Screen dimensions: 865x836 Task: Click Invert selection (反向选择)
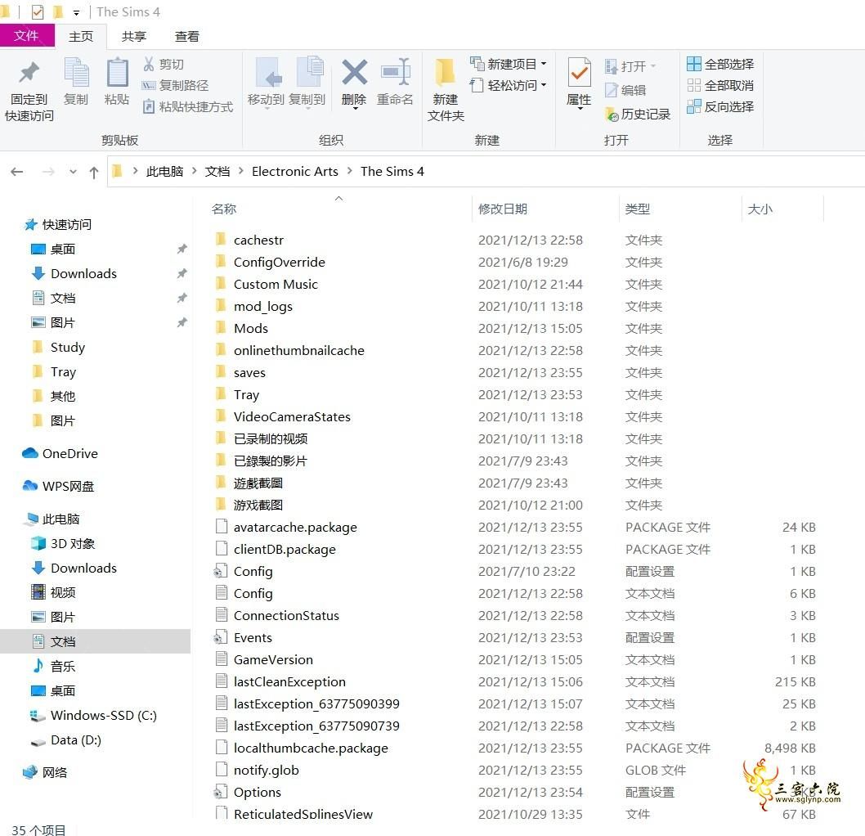tap(720, 106)
